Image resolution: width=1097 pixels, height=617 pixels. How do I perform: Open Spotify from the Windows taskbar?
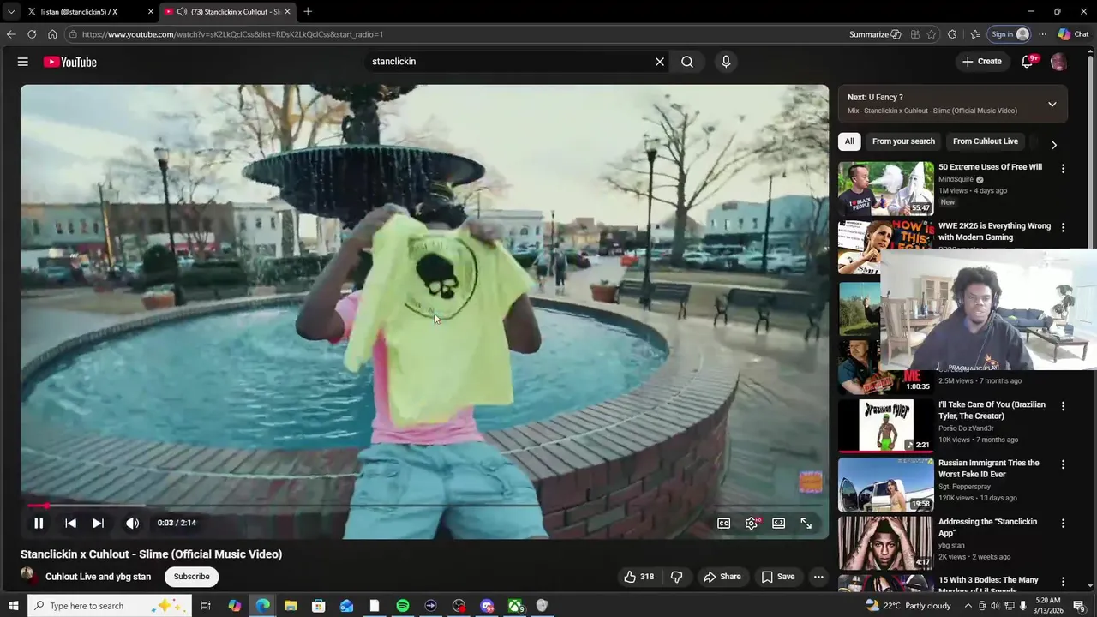pyautogui.click(x=402, y=606)
